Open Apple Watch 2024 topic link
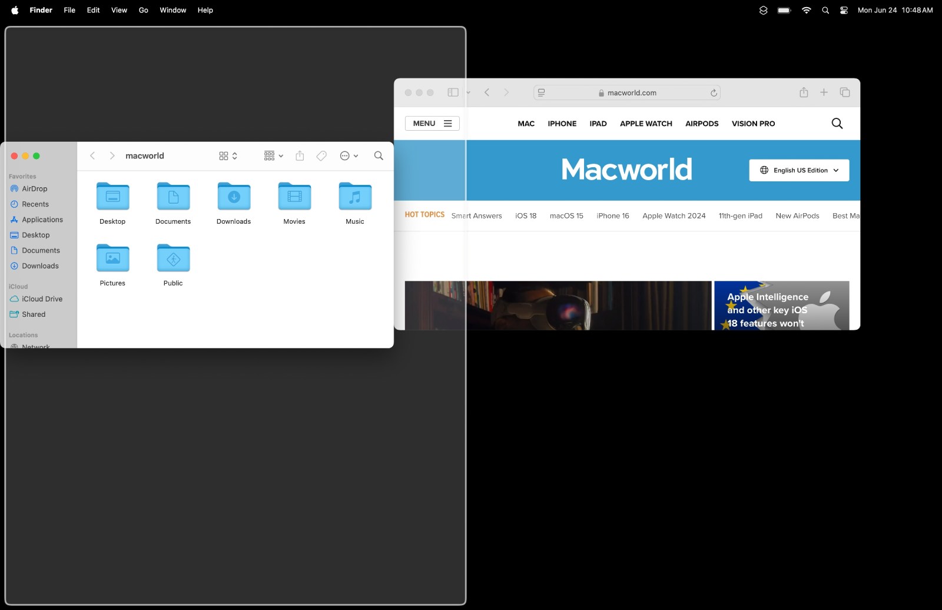 674,216
